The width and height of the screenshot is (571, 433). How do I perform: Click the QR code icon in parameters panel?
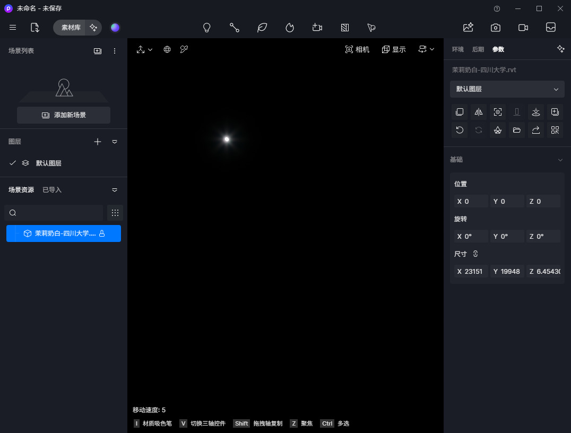(x=555, y=130)
